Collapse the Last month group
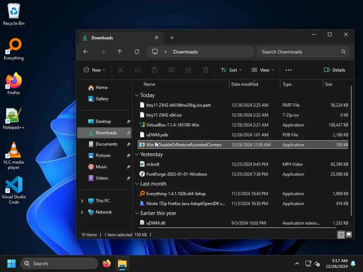This screenshot has width=363, height=272. tap(137, 184)
